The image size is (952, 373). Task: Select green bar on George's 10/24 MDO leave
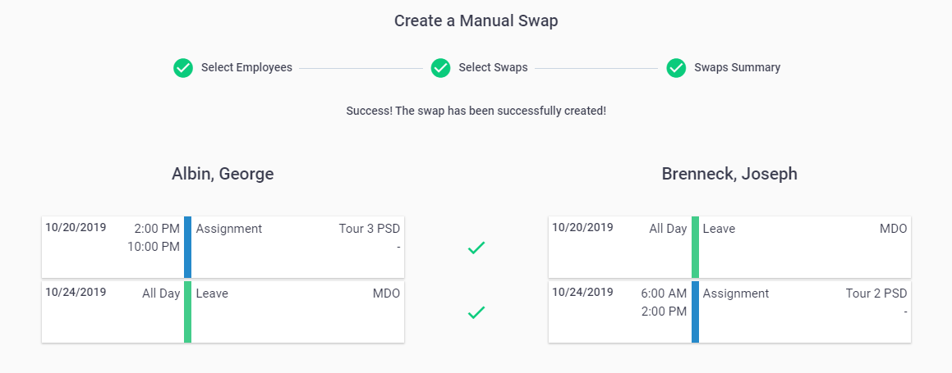pos(187,312)
